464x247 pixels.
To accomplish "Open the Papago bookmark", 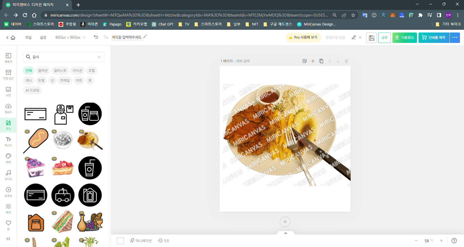I will (x=112, y=24).
